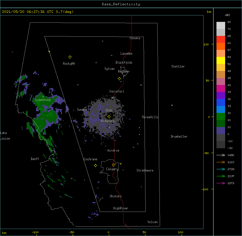Click the yellow diamond marker above RockyMH
Image resolution: width=242 pixels, height=236 pixels.
point(70,57)
